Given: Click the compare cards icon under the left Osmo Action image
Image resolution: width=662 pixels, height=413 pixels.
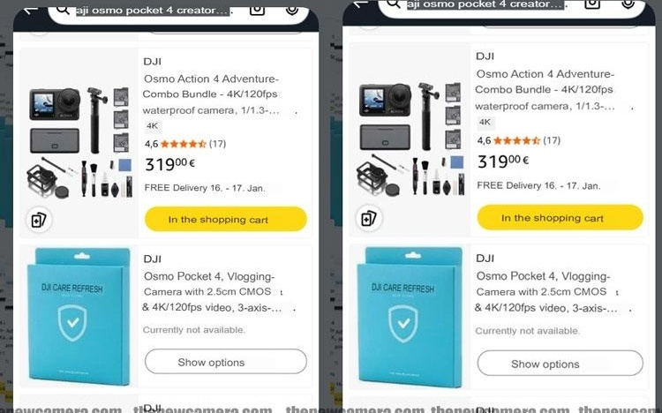Looking at the screenshot, I should pyautogui.click(x=39, y=220).
